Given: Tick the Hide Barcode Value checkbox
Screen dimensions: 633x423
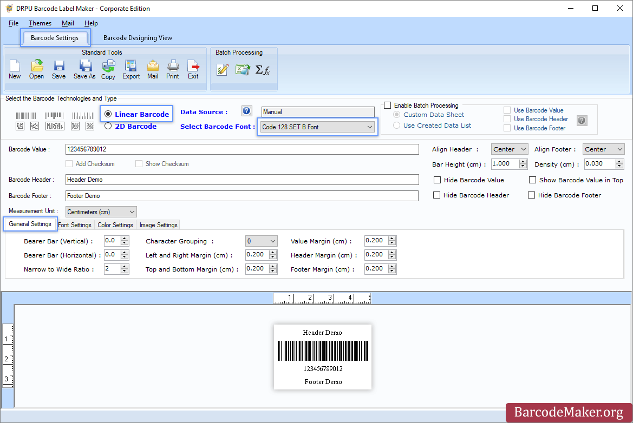Looking at the screenshot, I should click(437, 180).
